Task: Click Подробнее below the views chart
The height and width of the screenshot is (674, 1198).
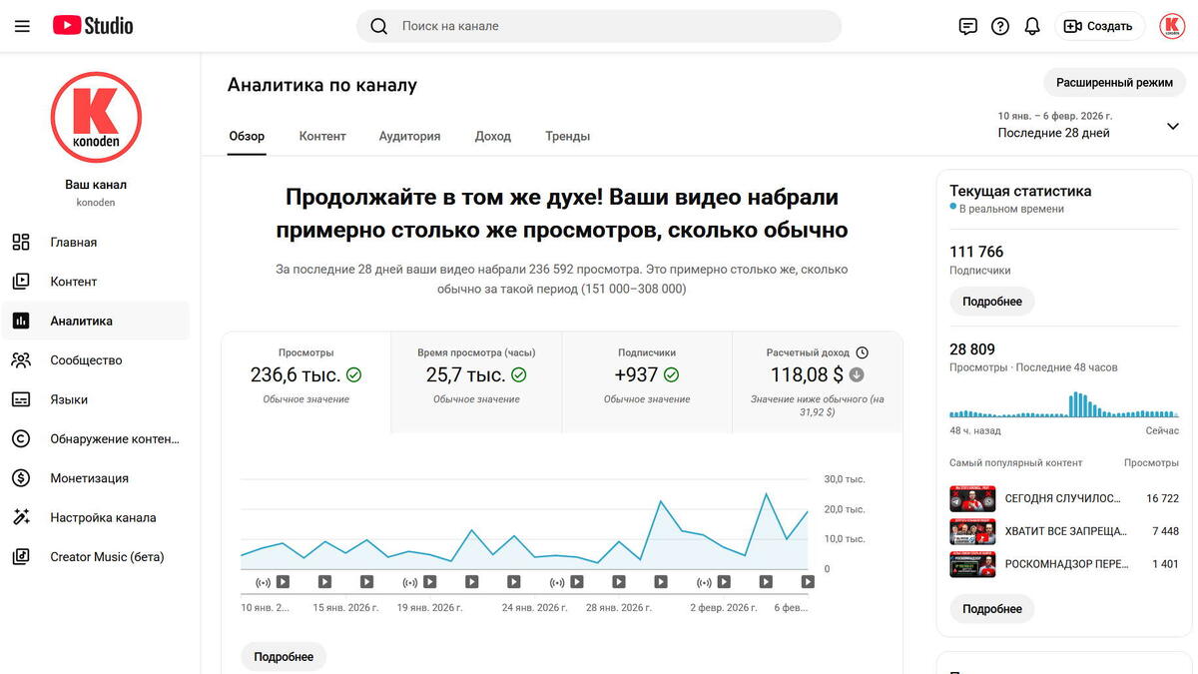Action: (x=283, y=656)
